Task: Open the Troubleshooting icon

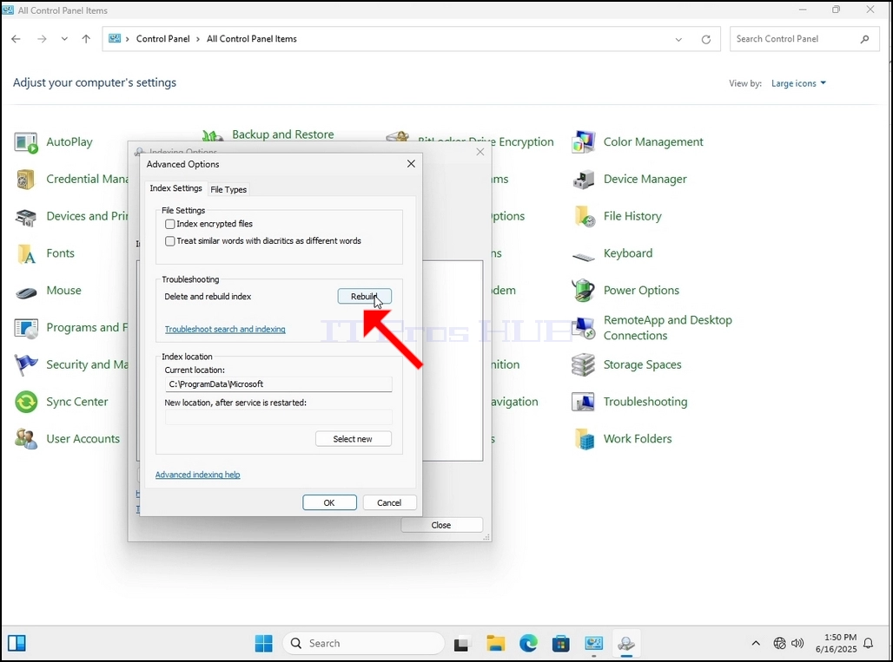Action: click(583, 402)
